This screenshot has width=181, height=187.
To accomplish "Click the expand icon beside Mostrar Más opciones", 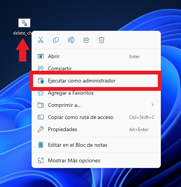I will (x=41, y=160).
